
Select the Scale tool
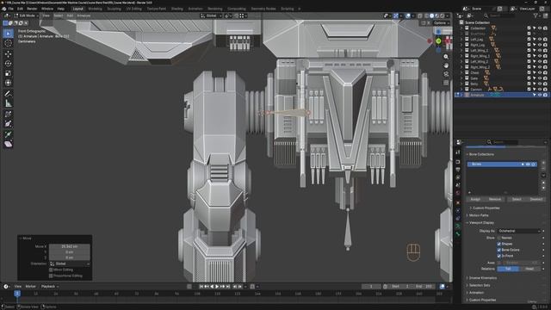[8, 73]
